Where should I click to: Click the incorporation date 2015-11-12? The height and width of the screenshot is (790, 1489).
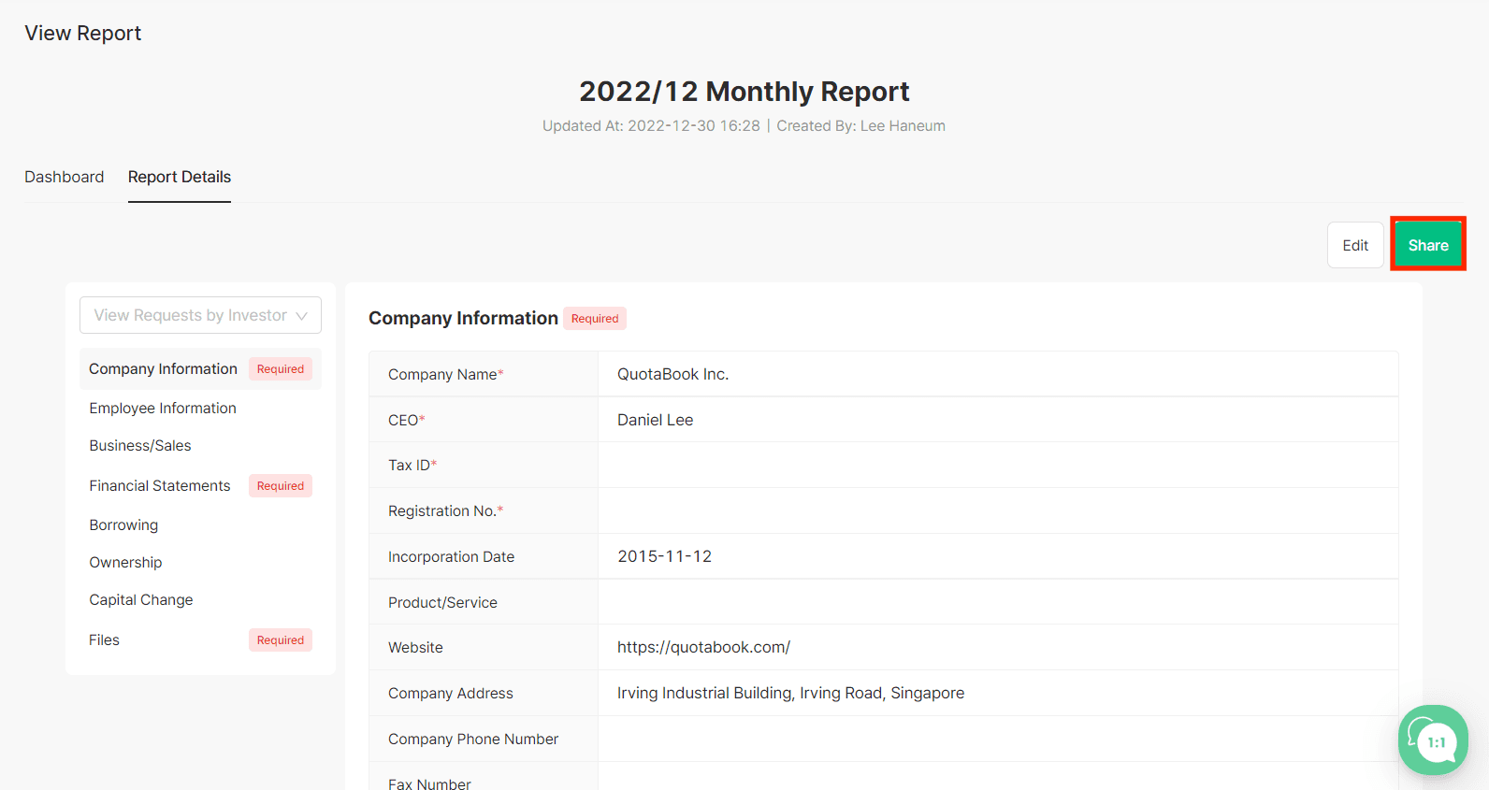pos(664,556)
